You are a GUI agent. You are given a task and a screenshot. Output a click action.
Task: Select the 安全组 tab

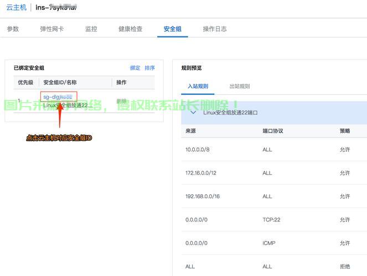(172, 29)
